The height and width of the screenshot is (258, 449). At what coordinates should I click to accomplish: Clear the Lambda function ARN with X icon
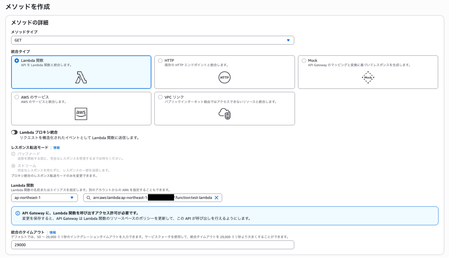click(x=216, y=198)
